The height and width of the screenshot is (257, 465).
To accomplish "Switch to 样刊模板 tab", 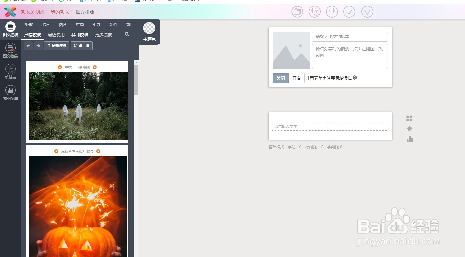I will click(80, 35).
